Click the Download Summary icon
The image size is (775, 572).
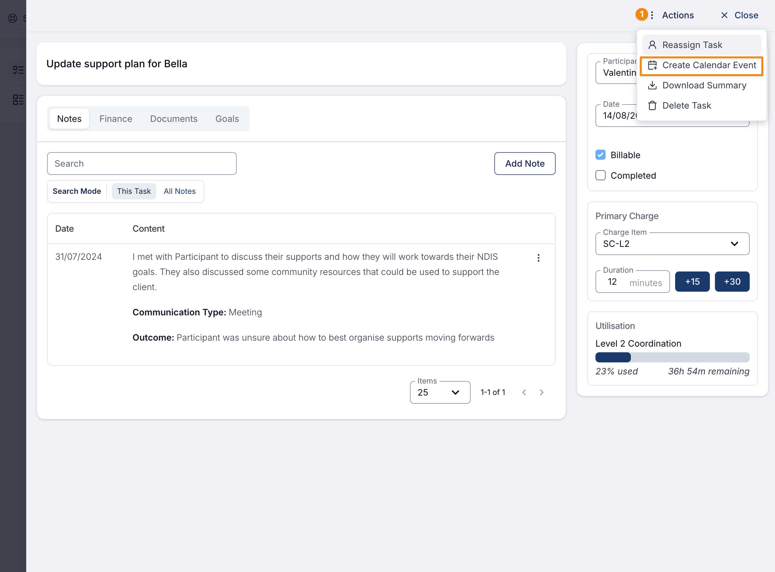pos(652,85)
